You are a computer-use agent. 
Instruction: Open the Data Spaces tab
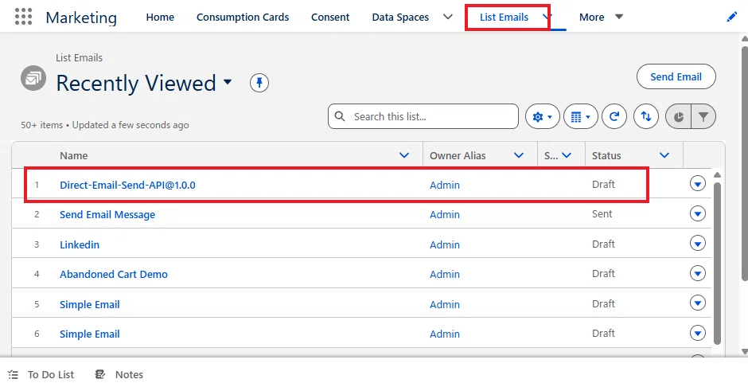coord(399,18)
